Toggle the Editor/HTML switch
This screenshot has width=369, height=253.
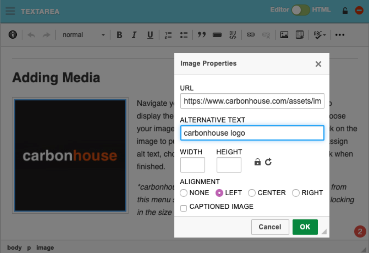301,10
